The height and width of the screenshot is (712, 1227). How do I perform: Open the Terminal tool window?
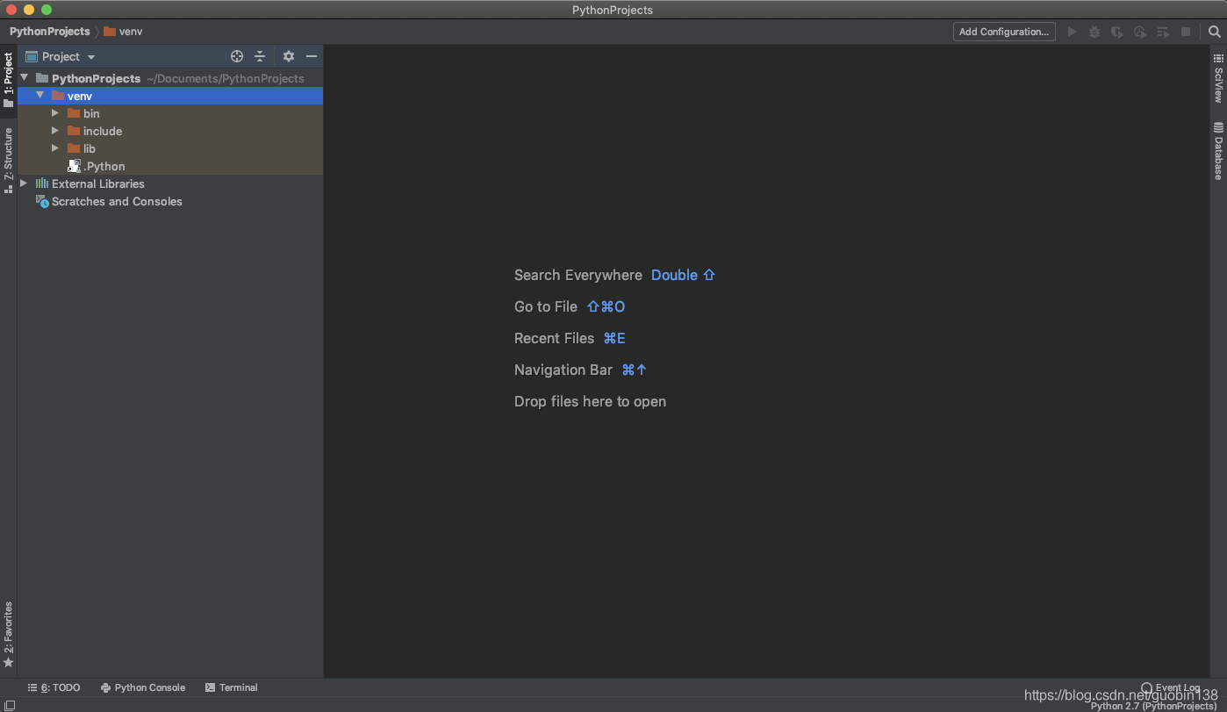pos(232,687)
